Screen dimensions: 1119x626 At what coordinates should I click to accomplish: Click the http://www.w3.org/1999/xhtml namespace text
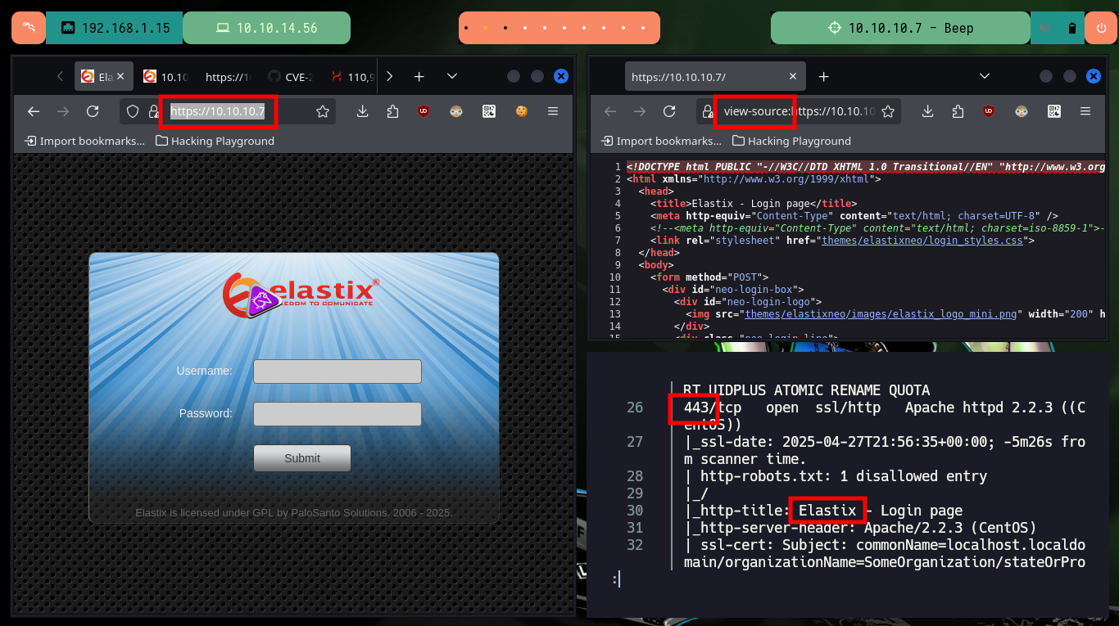[787, 179]
